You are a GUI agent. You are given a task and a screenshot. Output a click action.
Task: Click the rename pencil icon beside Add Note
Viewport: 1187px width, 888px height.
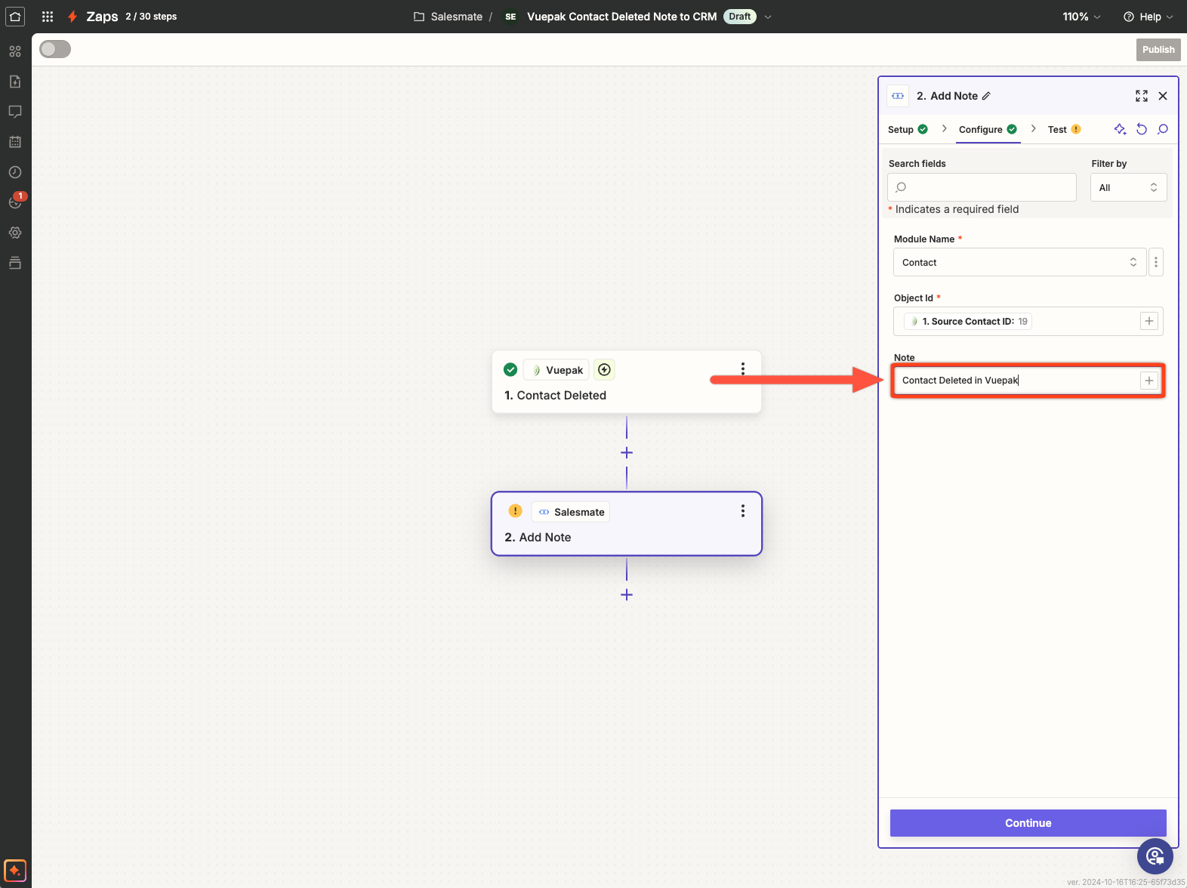(986, 97)
